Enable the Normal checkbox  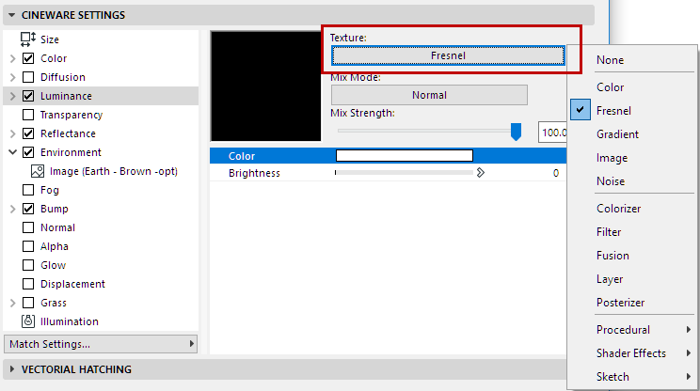point(28,227)
